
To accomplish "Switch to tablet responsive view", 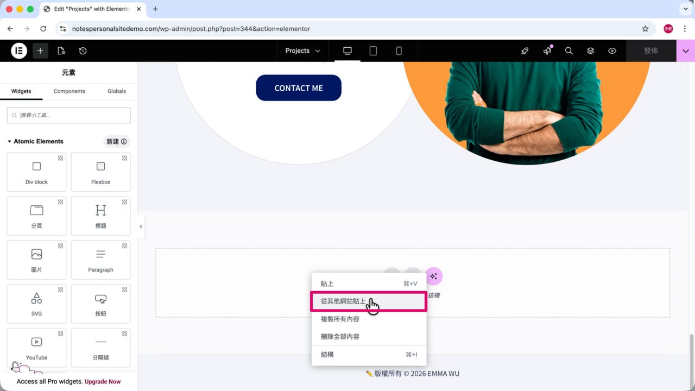I will pos(373,51).
